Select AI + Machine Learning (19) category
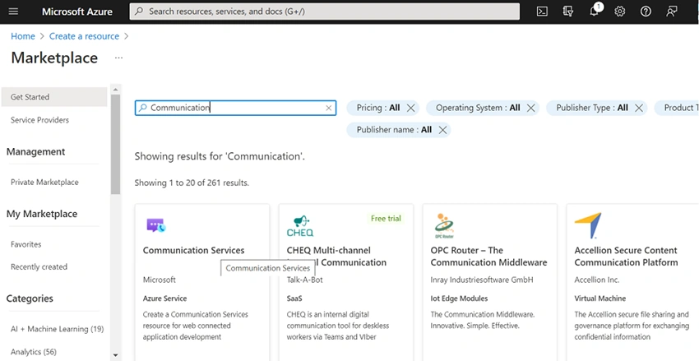The height and width of the screenshot is (361, 699). point(57,329)
